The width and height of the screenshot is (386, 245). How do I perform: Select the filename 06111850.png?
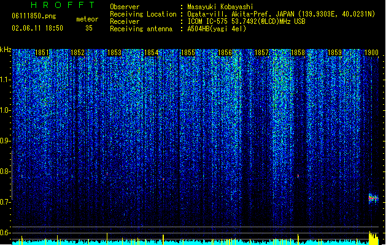tap(34, 16)
